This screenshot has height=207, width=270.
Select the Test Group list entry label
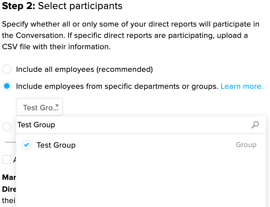click(56, 145)
